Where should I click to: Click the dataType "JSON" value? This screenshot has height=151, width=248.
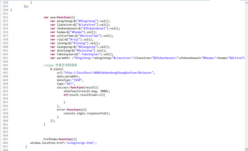(77, 80)
